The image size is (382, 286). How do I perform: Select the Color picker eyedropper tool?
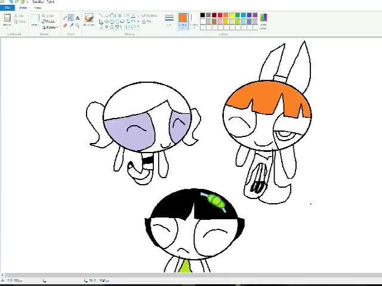[71, 25]
